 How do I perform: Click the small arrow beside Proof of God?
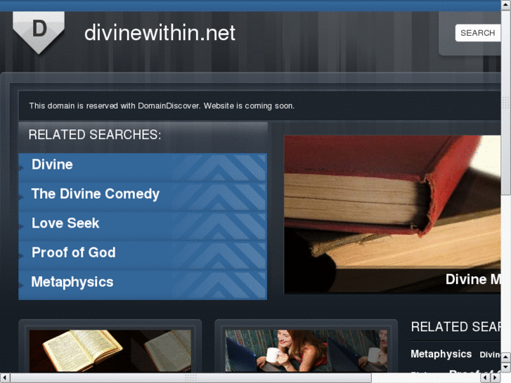click(x=21, y=256)
